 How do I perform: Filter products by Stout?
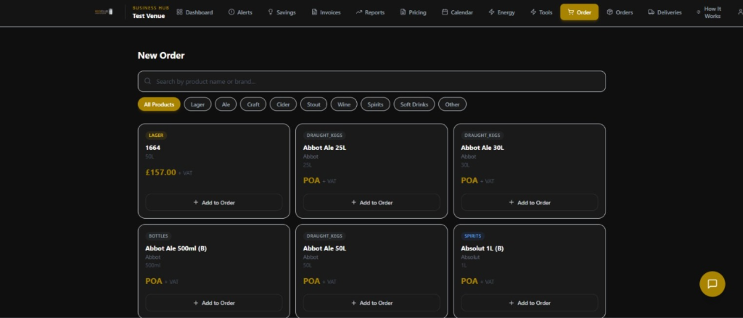[313, 104]
